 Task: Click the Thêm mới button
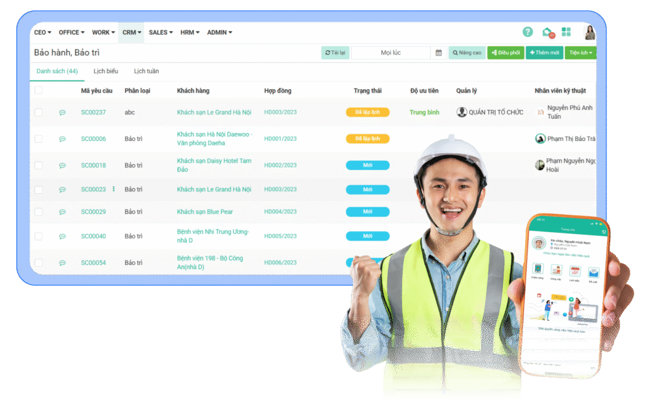544,52
